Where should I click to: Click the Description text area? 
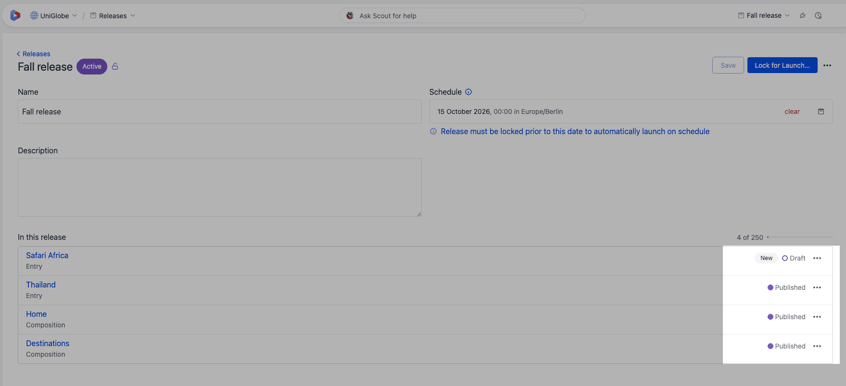(x=220, y=187)
